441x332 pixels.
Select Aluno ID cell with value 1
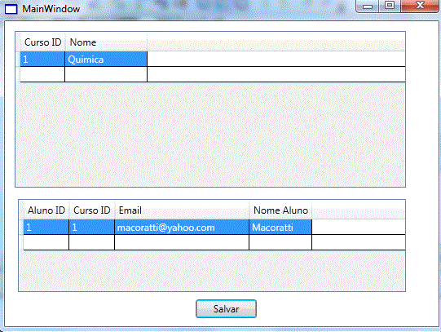(46, 227)
